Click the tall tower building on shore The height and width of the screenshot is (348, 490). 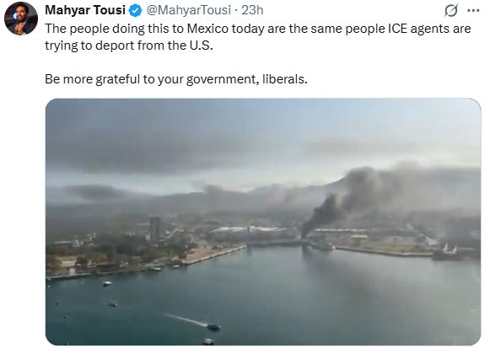[x=155, y=229]
